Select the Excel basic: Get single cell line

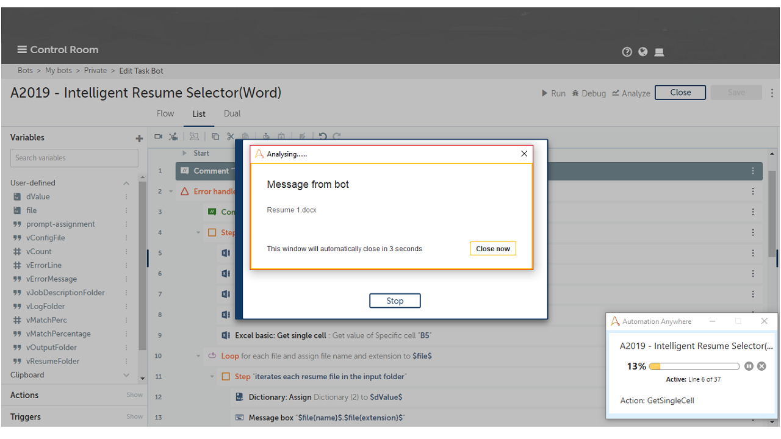469,335
